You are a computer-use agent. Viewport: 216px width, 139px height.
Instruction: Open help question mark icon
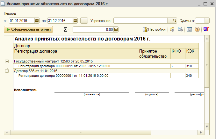point(197,29)
